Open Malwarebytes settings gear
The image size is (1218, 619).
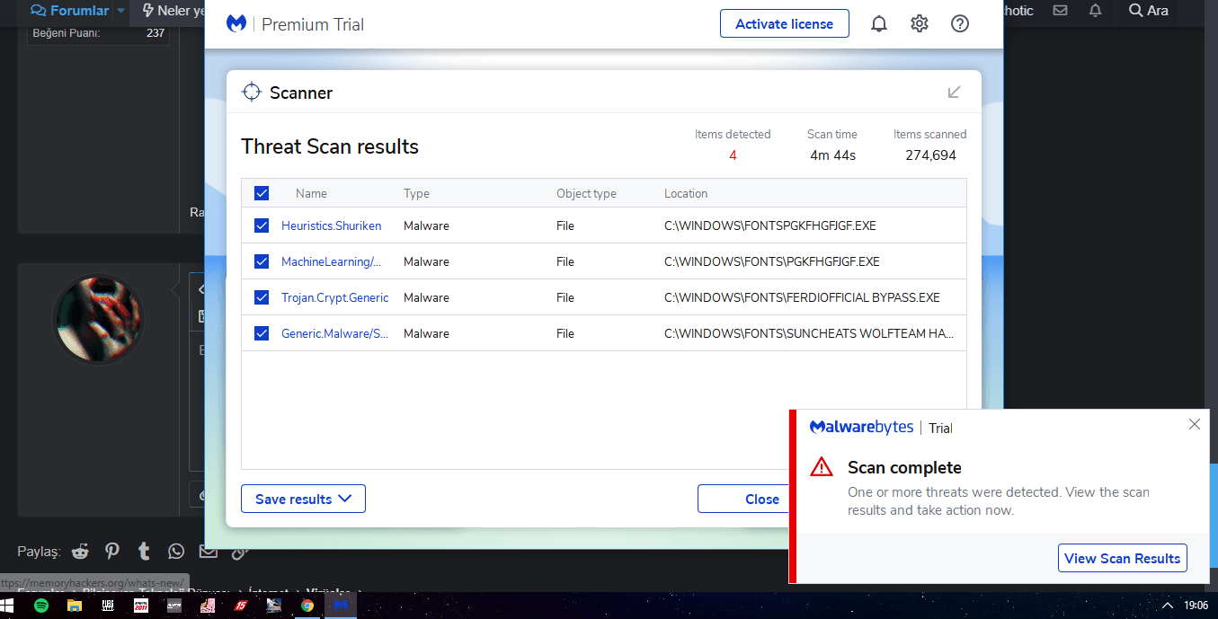click(919, 24)
